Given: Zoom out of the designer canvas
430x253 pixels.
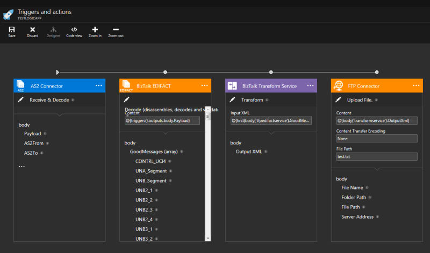Looking at the screenshot, I should pyautogui.click(x=116, y=32).
